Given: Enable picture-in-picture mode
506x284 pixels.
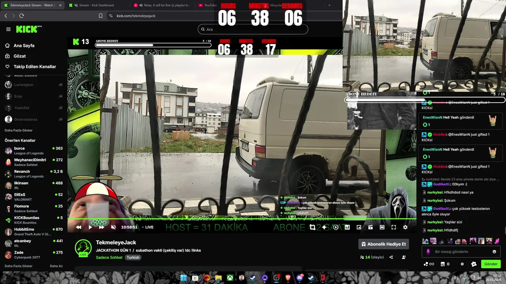Looking at the screenshot, I should coord(359,227).
